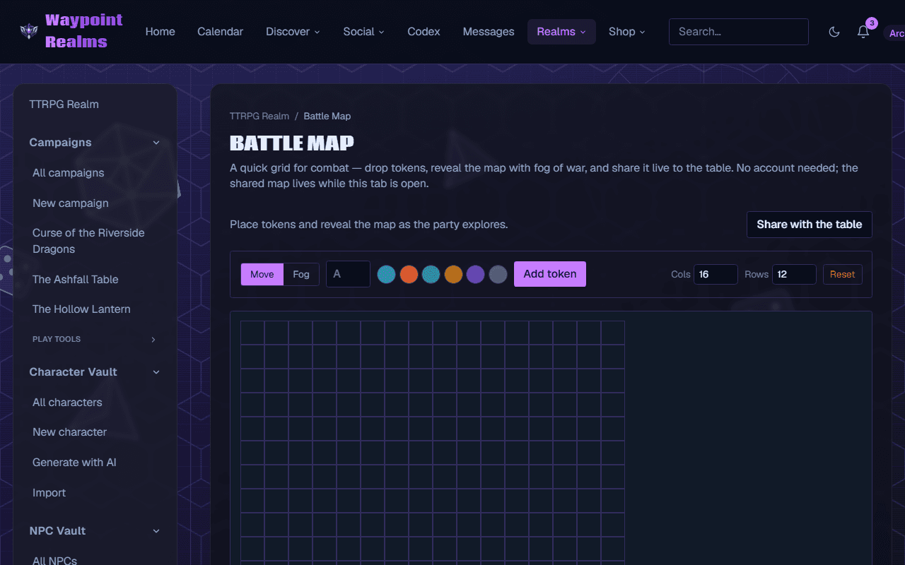905x565 pixels.
Task: Pick the teal token color swatch
Action: click(x=431, y=274)
